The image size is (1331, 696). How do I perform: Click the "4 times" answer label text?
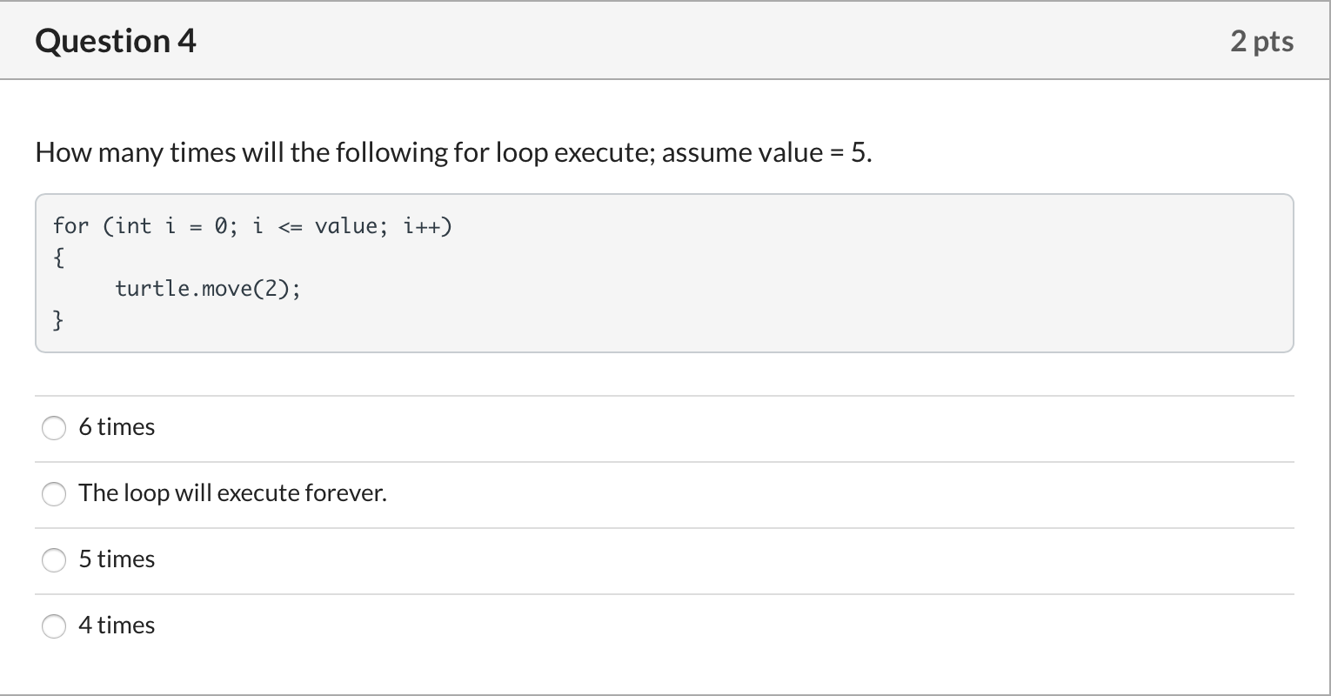tap(117, 626)
